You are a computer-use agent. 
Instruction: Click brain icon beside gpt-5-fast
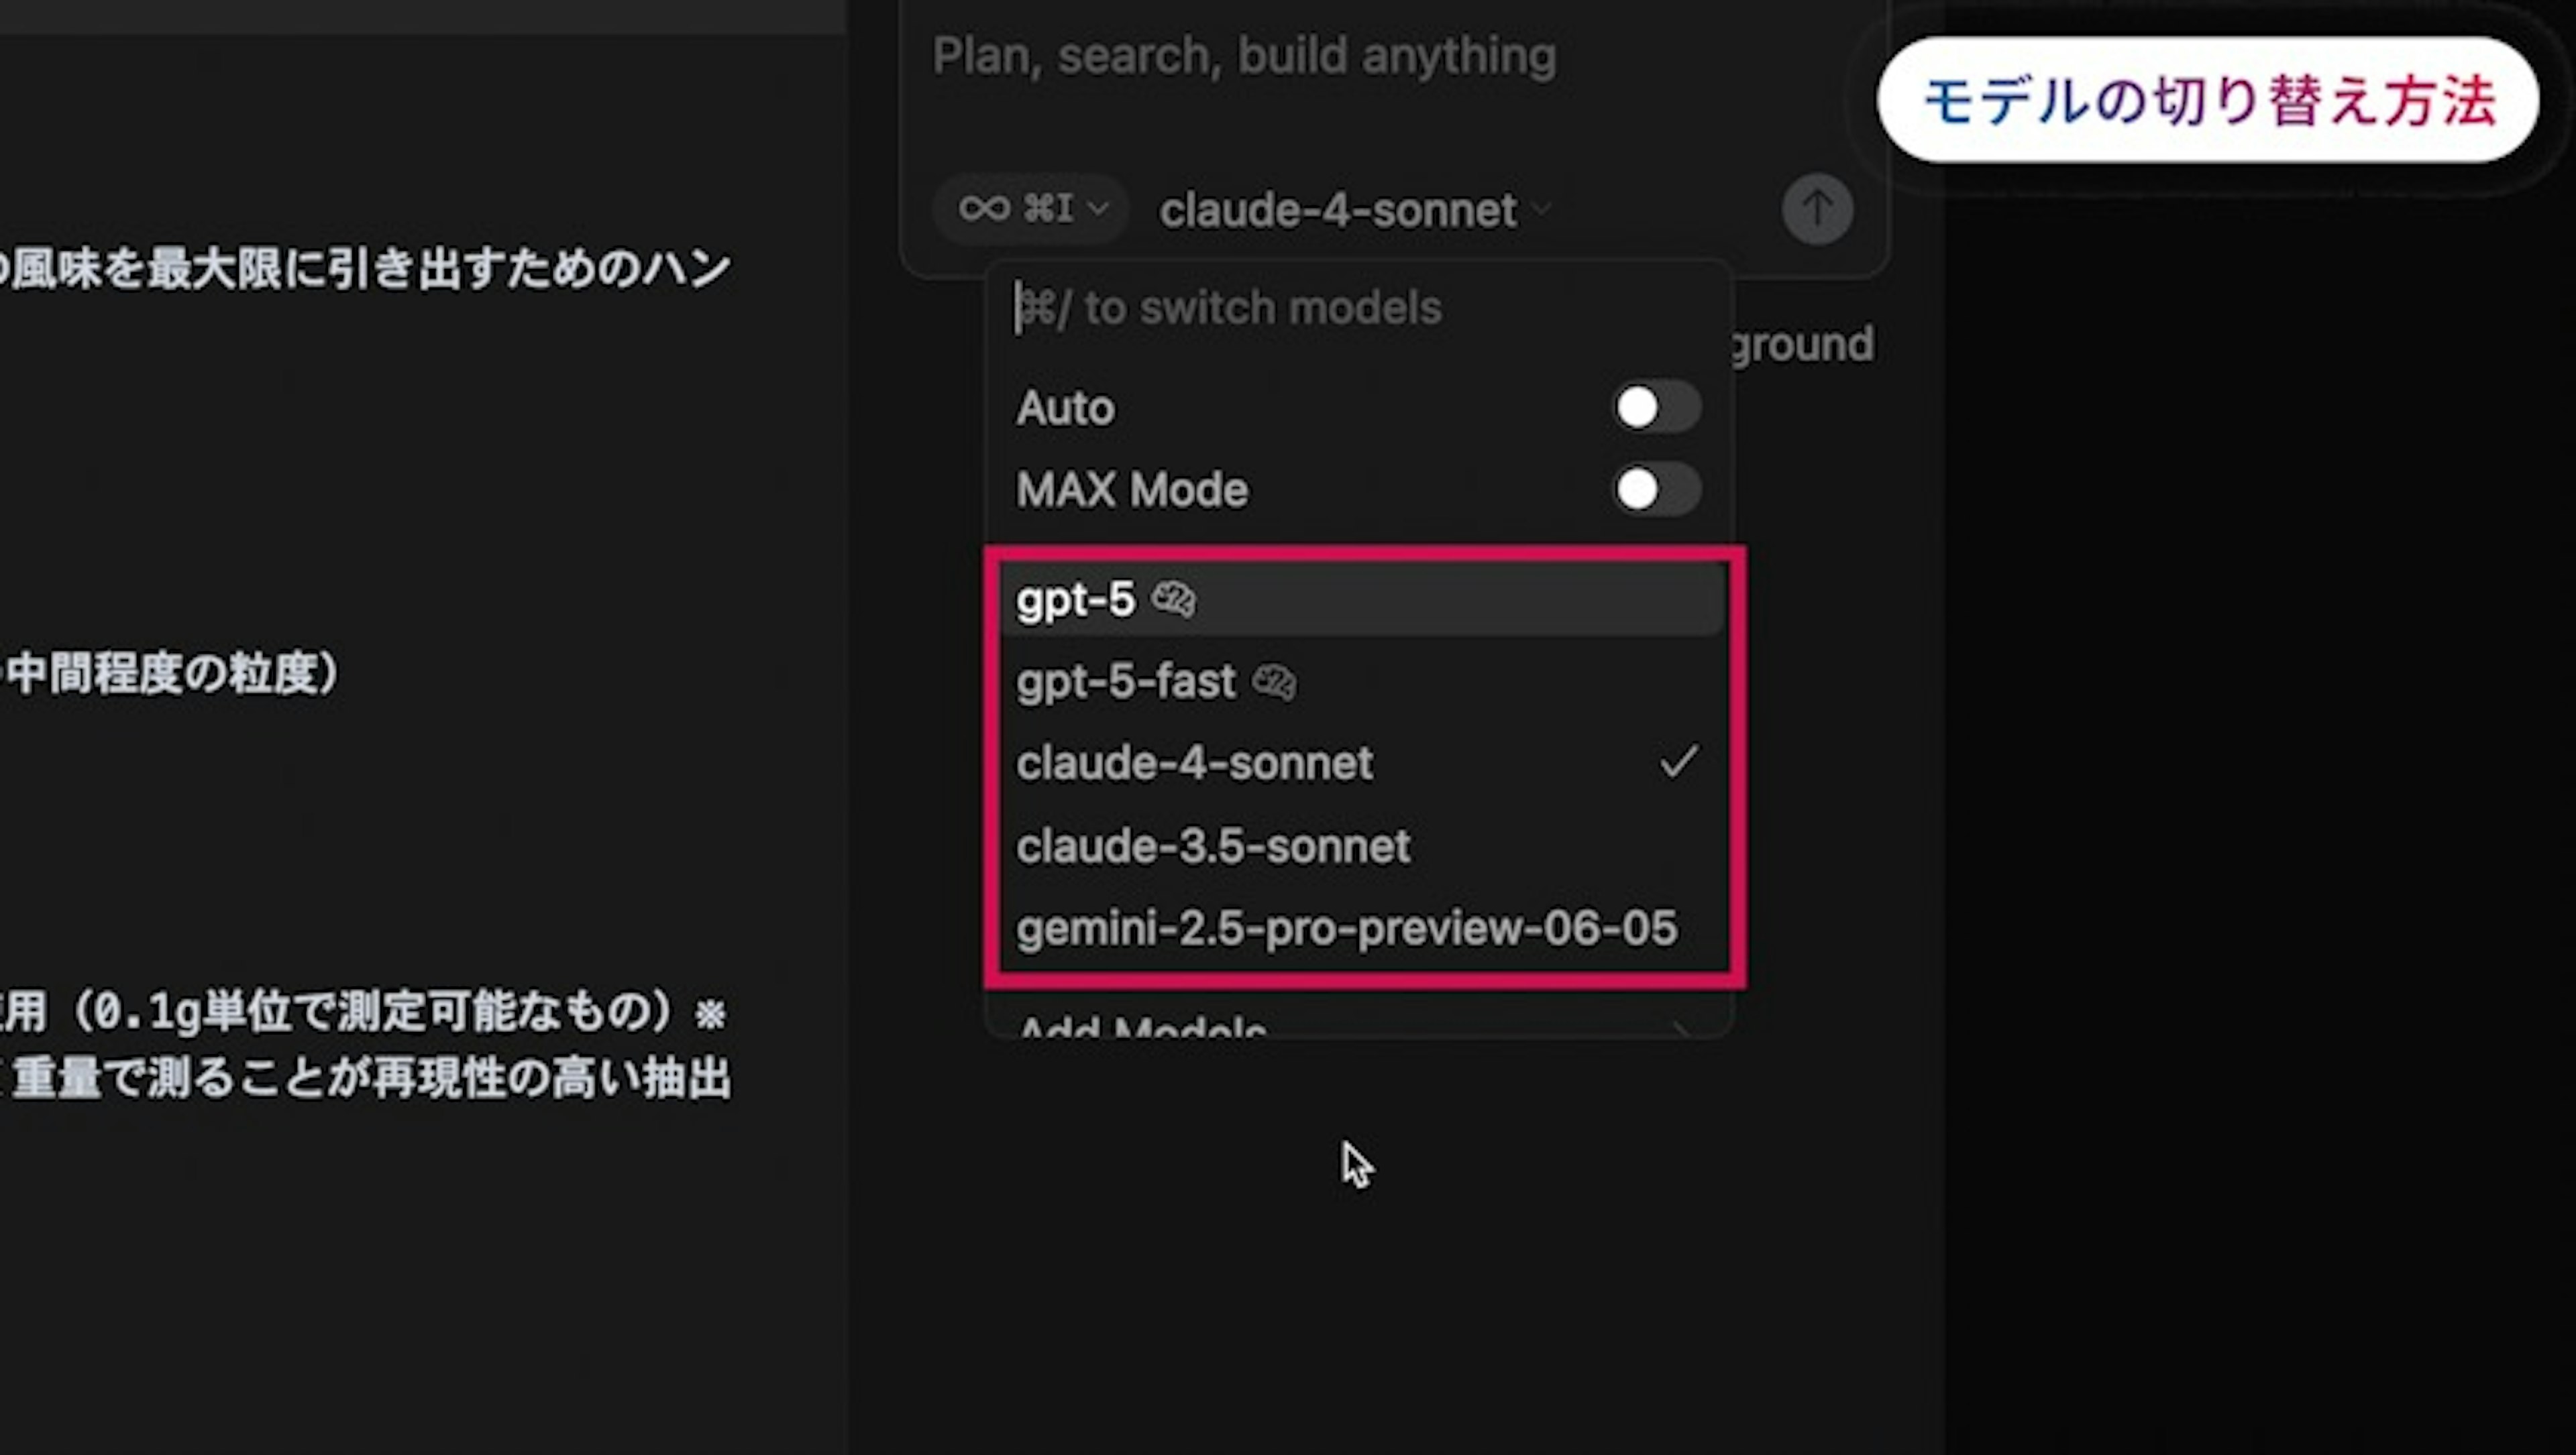click(x=1274, y=683)
